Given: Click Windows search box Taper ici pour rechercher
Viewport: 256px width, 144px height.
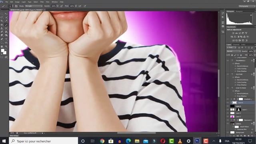Looking at the screenshot, I should (44, 141).
